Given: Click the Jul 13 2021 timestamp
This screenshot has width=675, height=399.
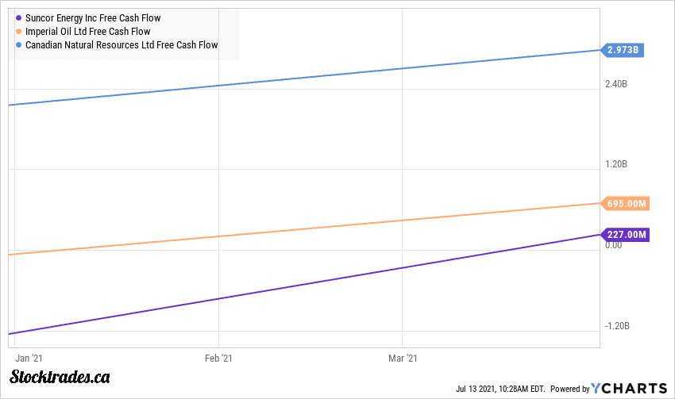Looking at the screenshot, I should click(x=500, y=389).
